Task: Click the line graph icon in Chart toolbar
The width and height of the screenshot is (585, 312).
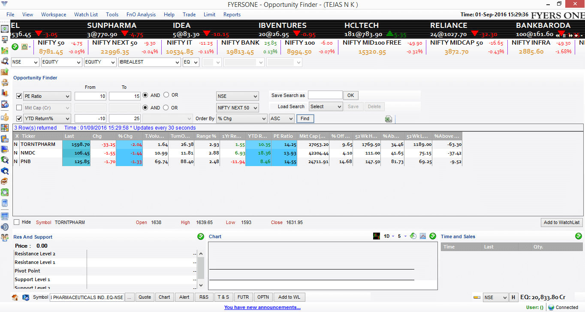Action: coord(423,236)
